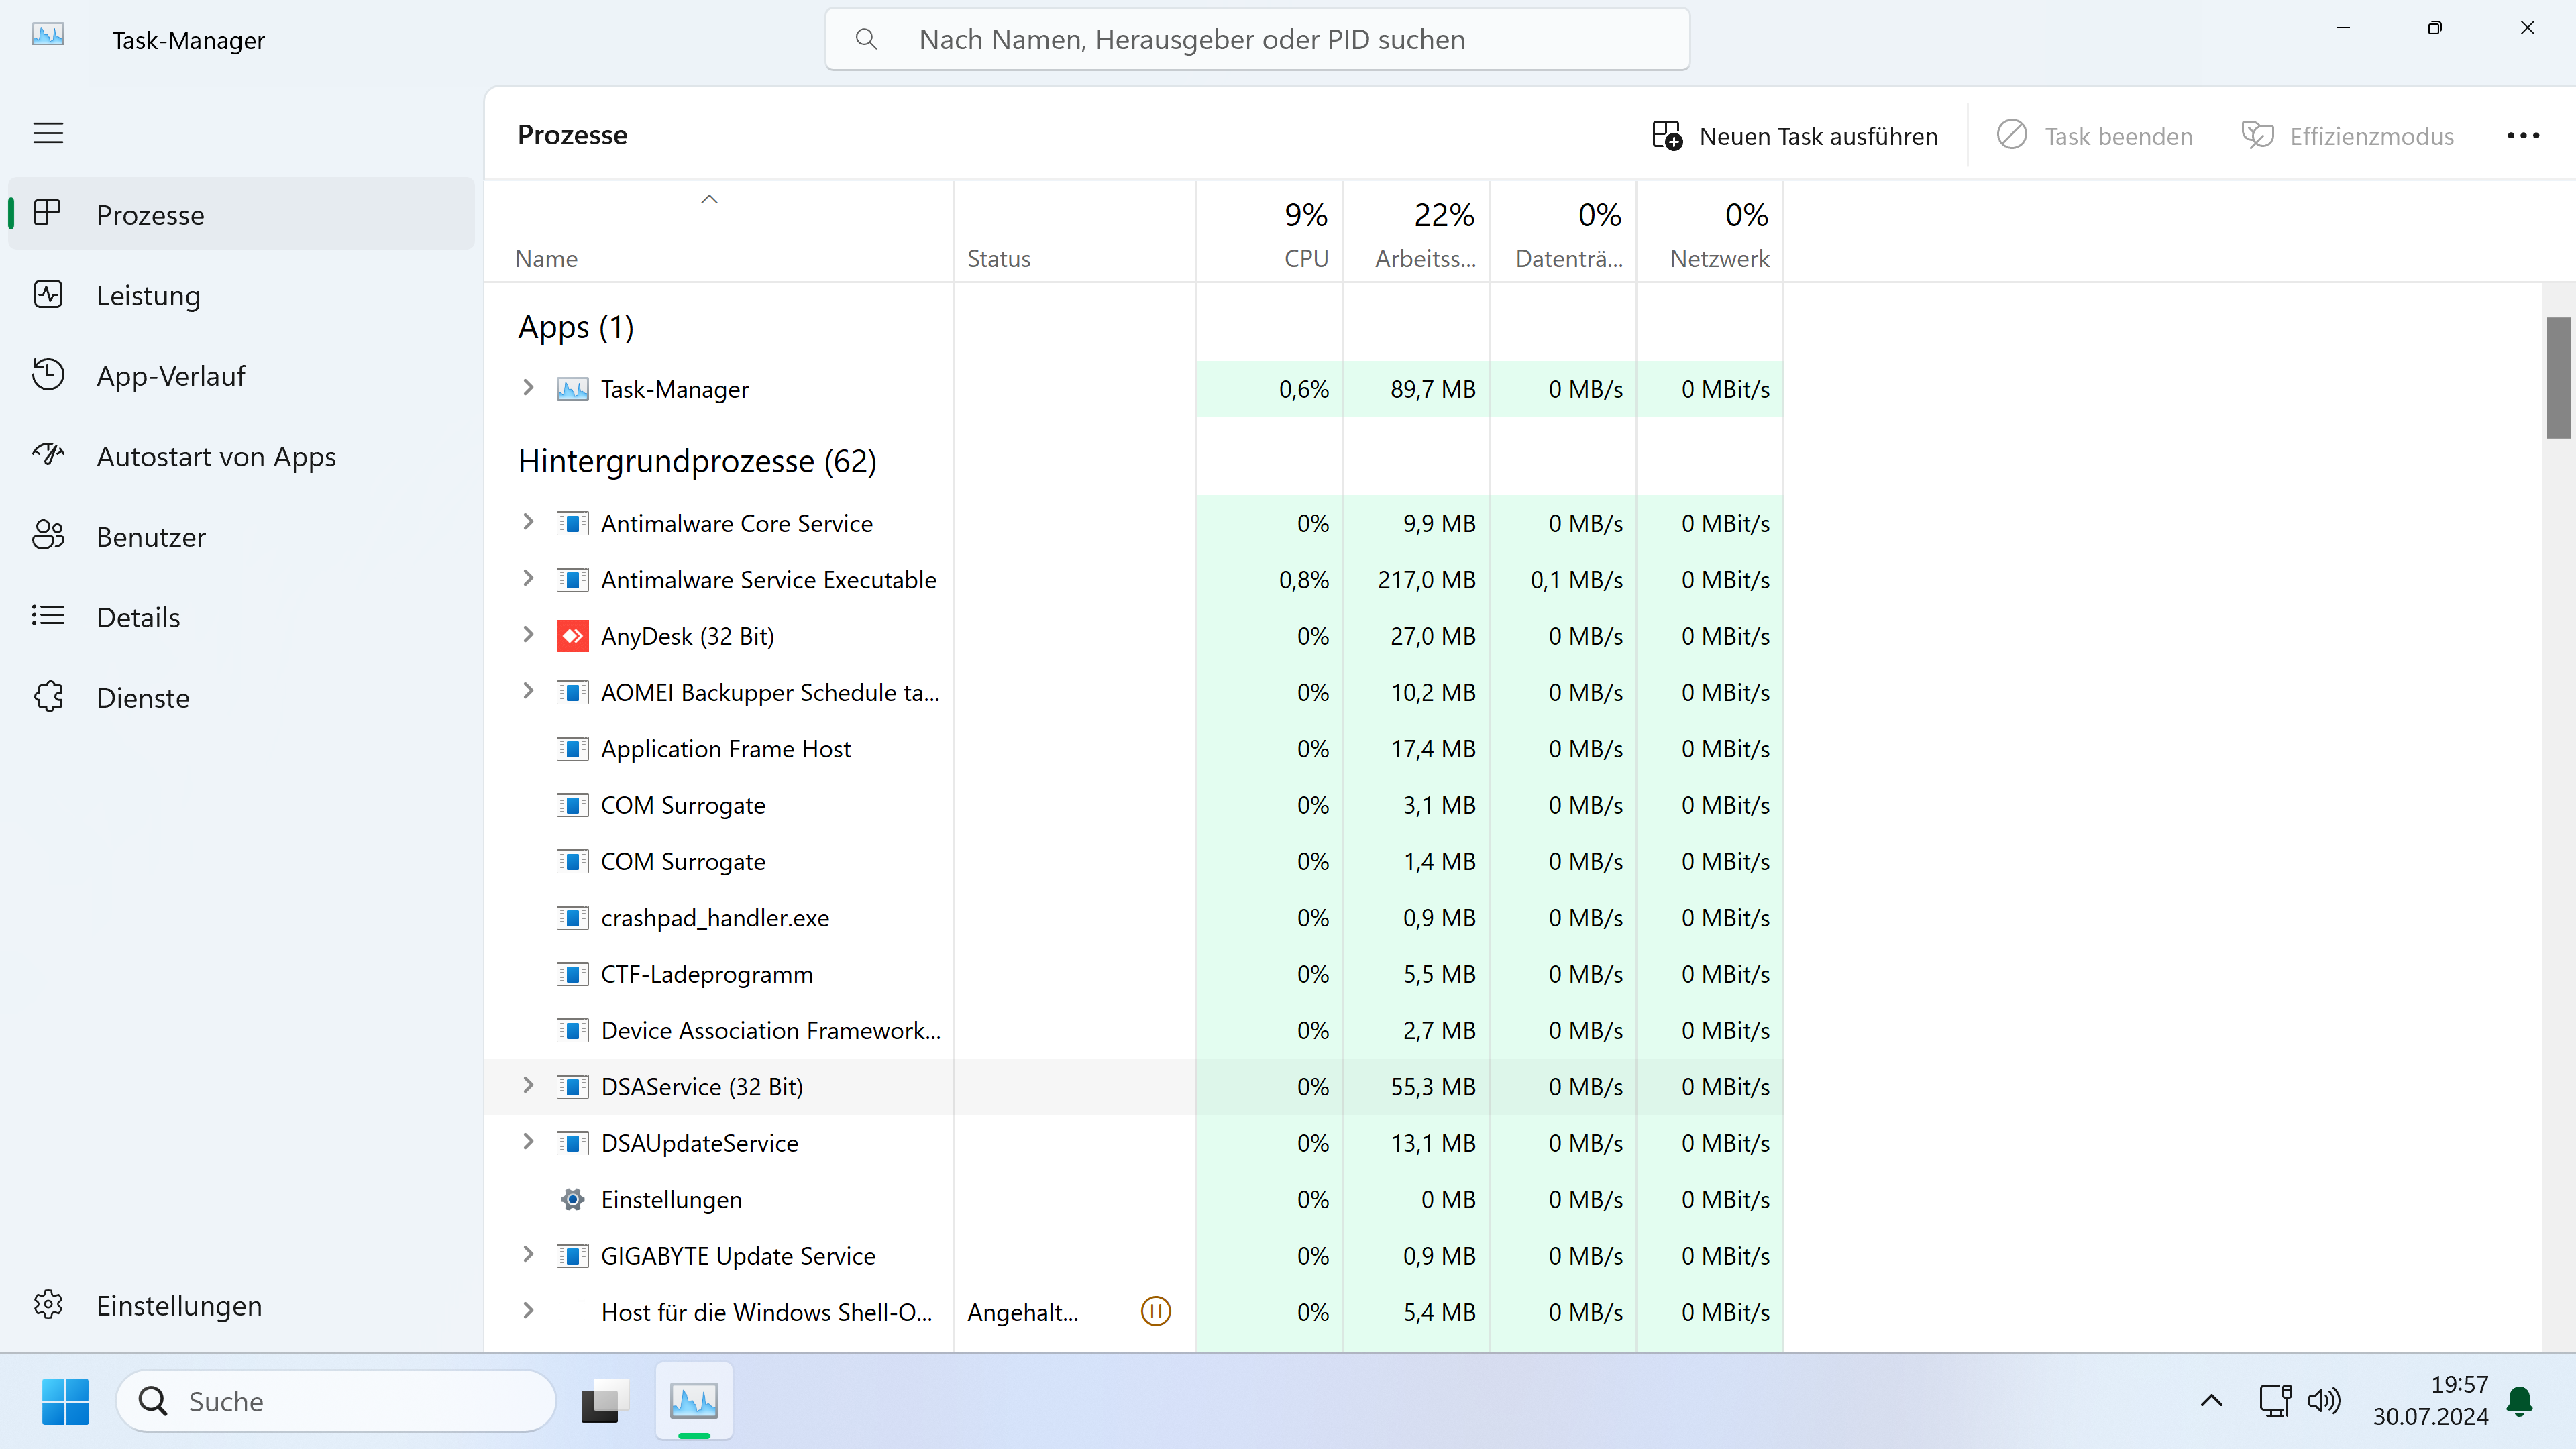Open the Leistung performance page icon
2576x1449 pixels.
tap(48, 295)
